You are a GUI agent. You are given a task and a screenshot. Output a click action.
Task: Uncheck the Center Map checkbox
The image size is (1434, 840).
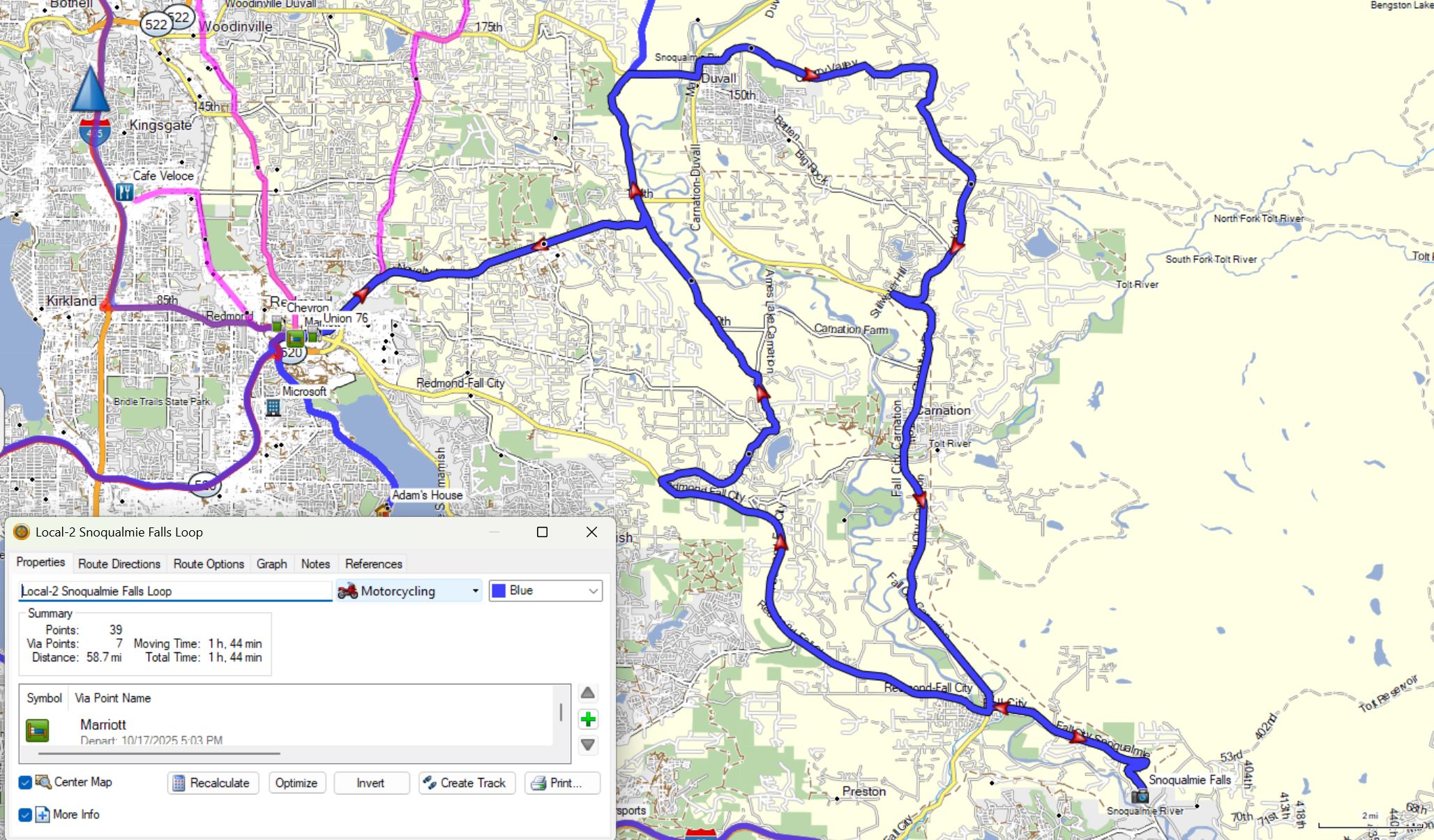coord(25,782)
